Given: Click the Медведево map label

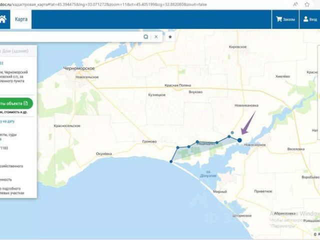Looking at the screenshot, I should pyautogui.click(x=205, y=143).
